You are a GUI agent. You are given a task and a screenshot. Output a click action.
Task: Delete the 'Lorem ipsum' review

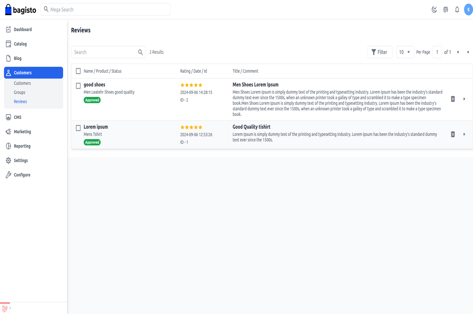(453, 134)
